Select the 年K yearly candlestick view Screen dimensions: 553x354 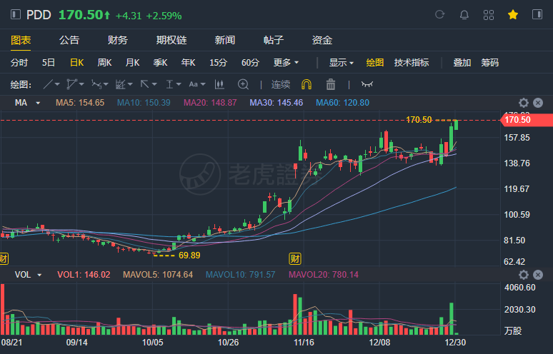[188, 63]
